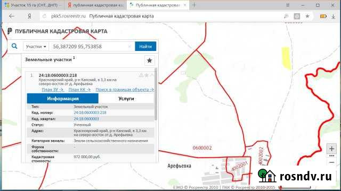
Task: Go back with browser back arrow
Action: (x=12, y=16)
